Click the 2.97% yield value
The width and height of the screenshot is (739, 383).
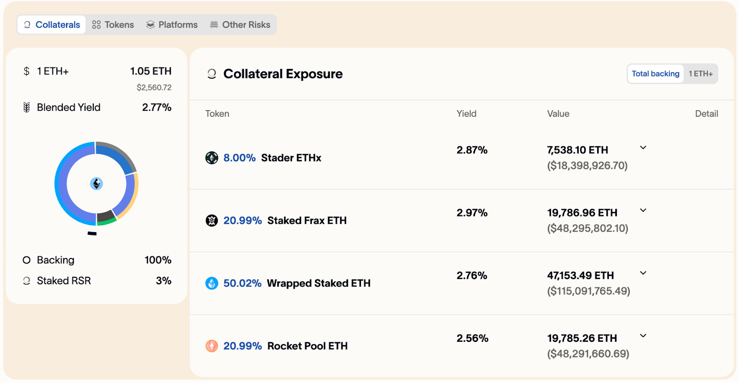click(x=472, y=213)
